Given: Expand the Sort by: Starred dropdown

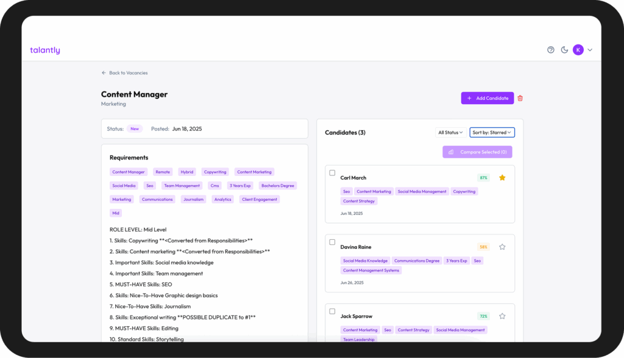Looking at the screenshot, I should tap(492, 133).
